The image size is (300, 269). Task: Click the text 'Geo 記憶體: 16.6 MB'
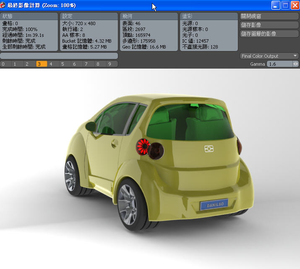click(x=144, y=47)
